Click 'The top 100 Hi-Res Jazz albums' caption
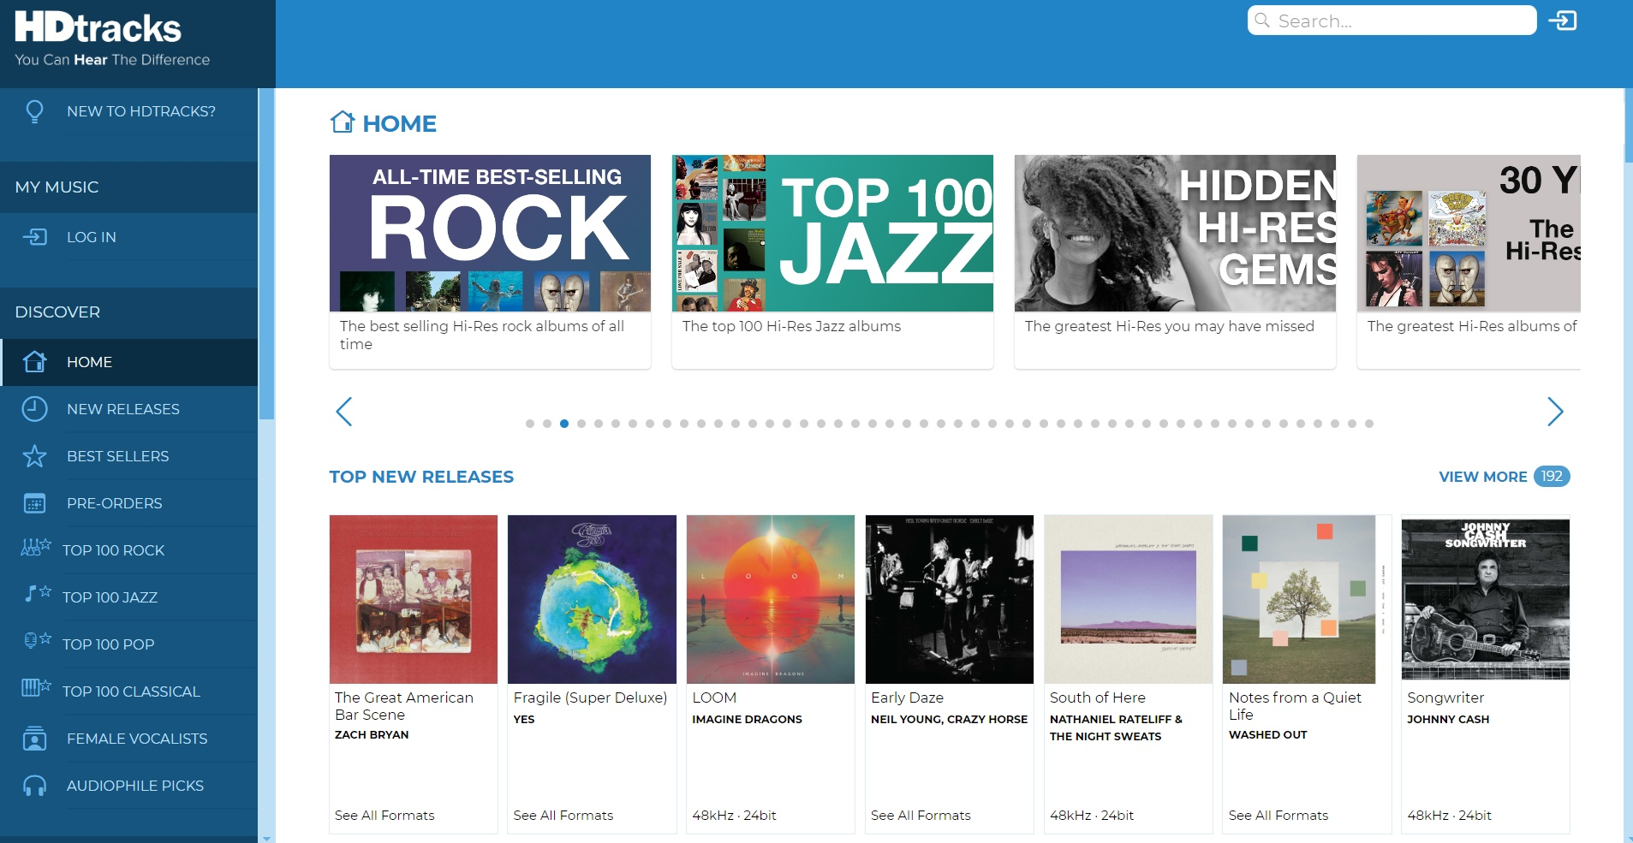This screenshot has height=843, width=1633. 791,326
